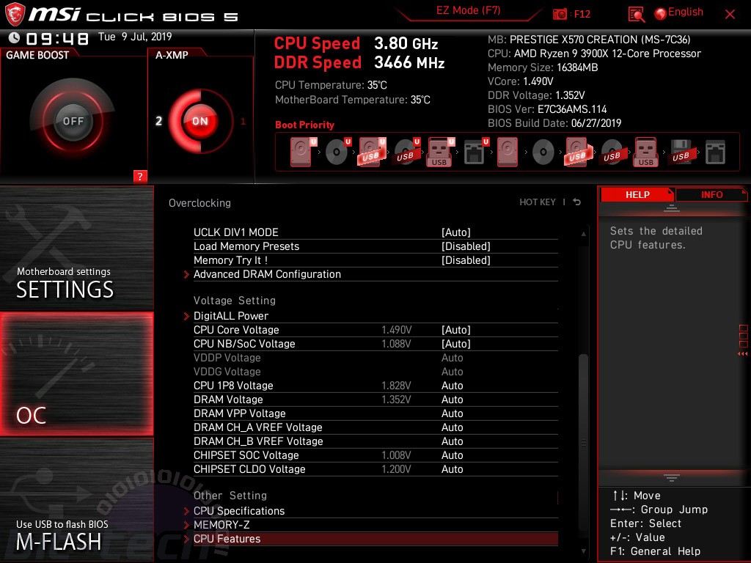Click the MSI dragon shield logo
This screenshot has width=751, height=563.
[15, 15]
